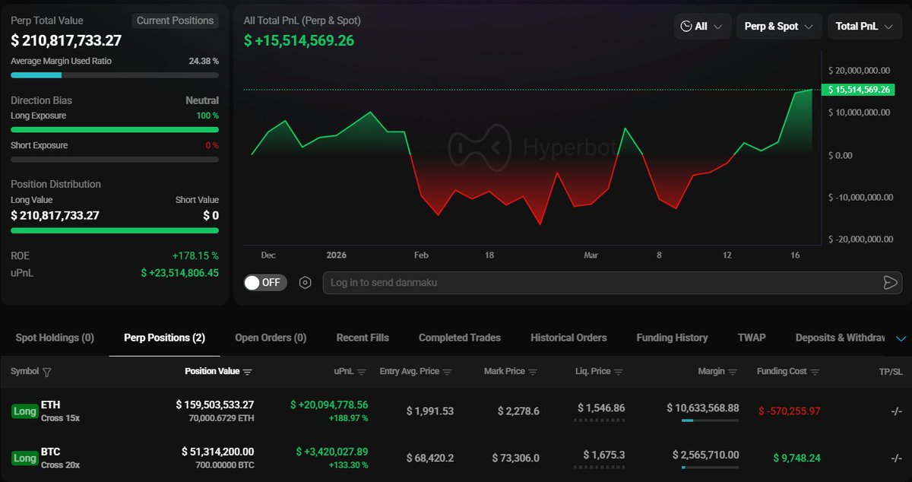
Task: Click the Average Margin Used Ratio bar
Action: point(114,75)
